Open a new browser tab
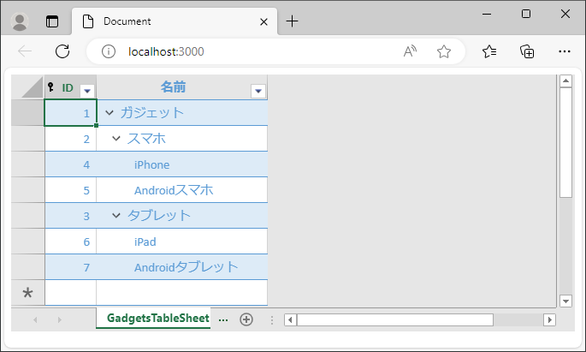The height and width of the screenshot is (352, 586). click(x=292, y=21)
